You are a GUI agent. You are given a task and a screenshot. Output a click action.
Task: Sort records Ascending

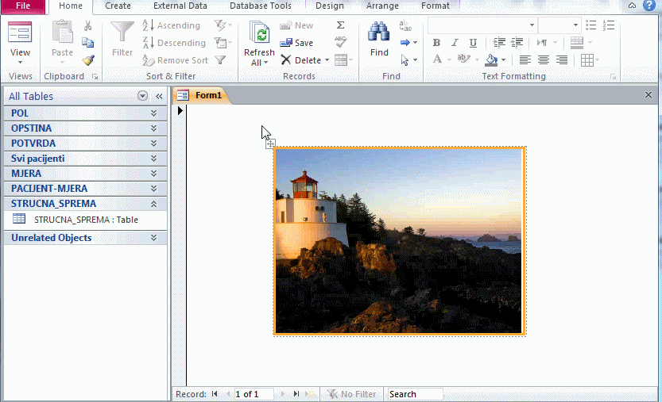coord(171,25)
